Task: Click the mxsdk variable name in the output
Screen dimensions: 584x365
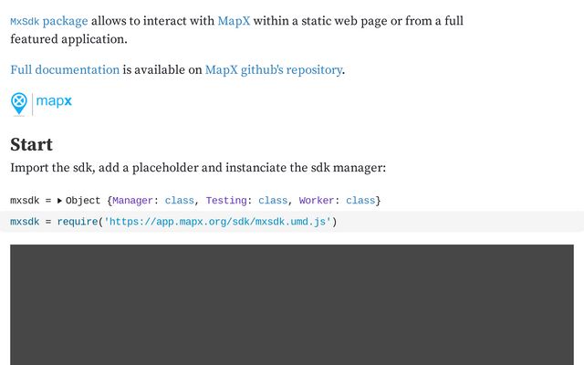Action: pos(25,201)
